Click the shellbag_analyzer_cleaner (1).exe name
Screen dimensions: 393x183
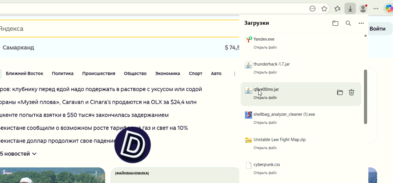click(284, 114)
